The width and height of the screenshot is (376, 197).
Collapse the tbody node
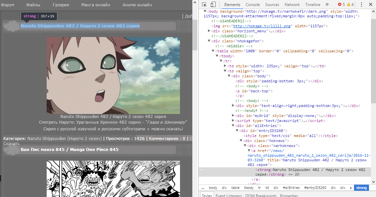pos(217,56)
